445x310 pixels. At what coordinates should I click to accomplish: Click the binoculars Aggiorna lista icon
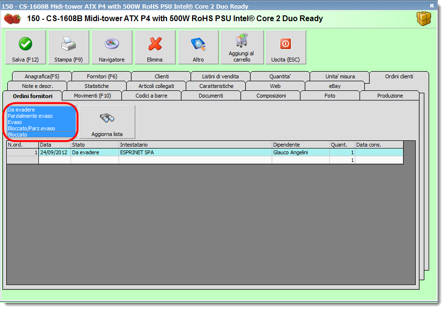pos(107,118)
